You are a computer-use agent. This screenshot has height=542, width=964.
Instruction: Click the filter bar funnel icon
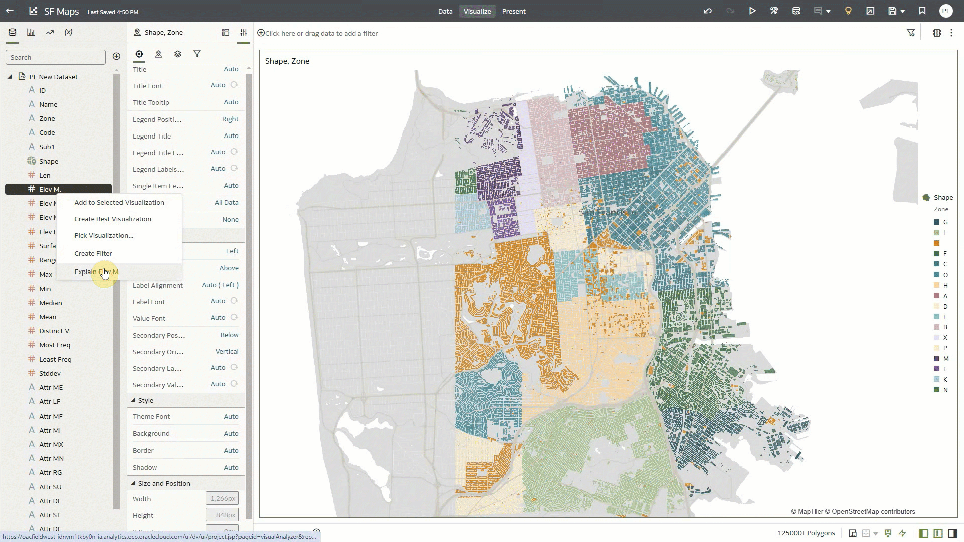[x=911, y=33]
